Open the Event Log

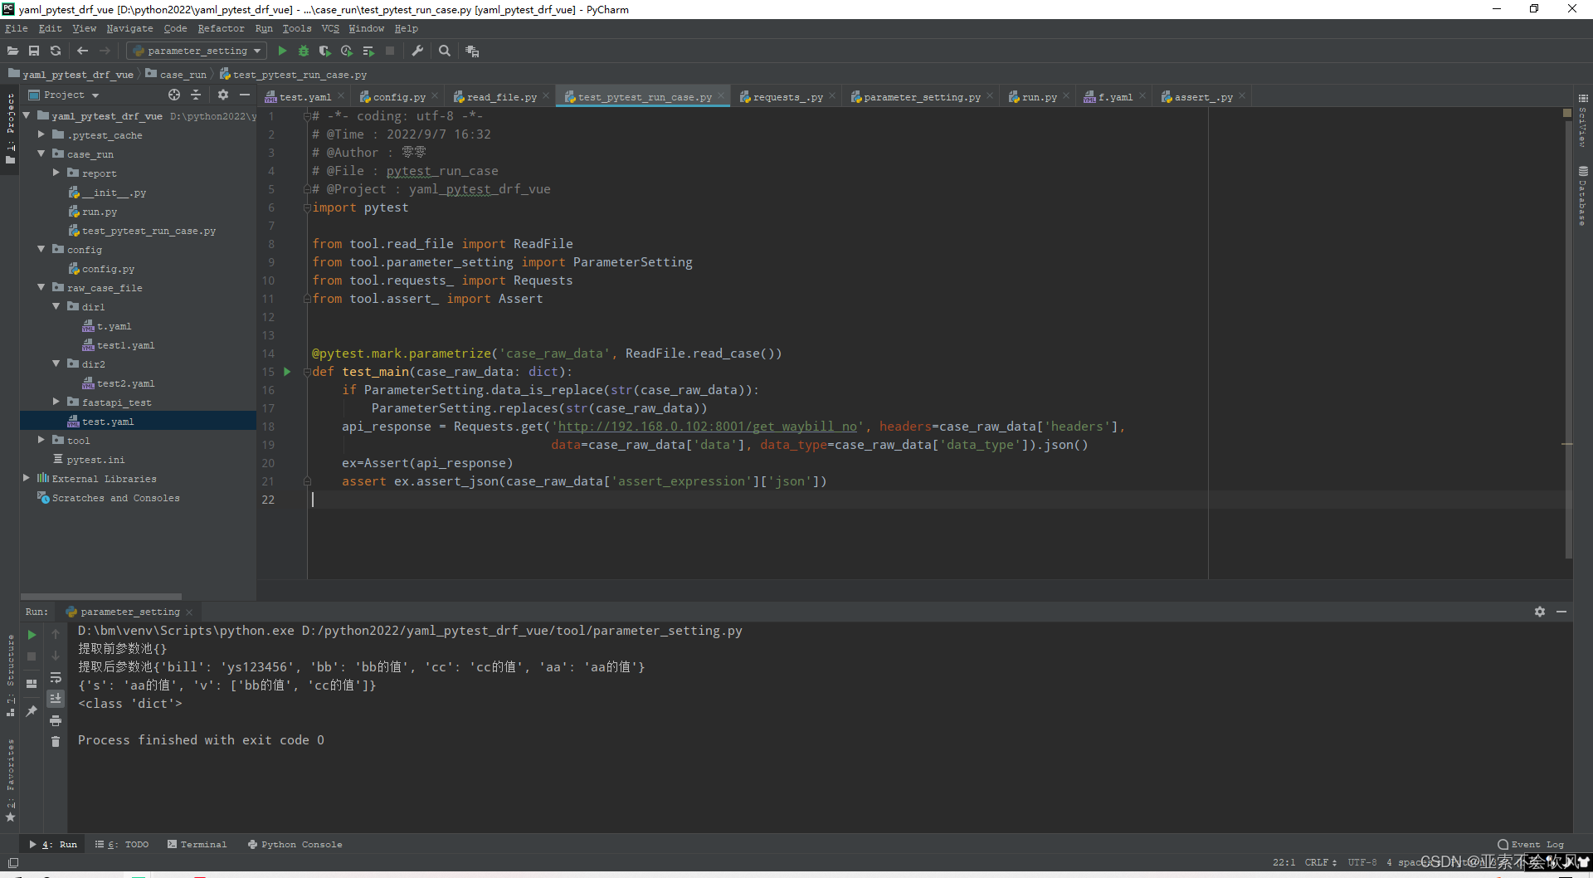pyautogui.click(x=1531, y=844)
